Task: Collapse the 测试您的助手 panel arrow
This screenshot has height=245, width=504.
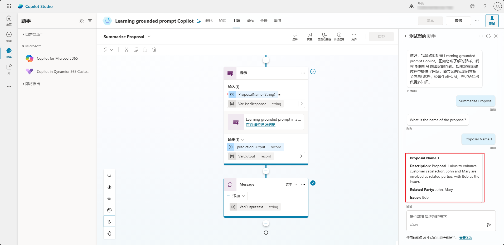Action: 405,36
